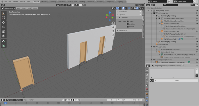The width and height of the screenshot is (199, 106).
Task: Choose the Scale tool
Action: [3, 31]
